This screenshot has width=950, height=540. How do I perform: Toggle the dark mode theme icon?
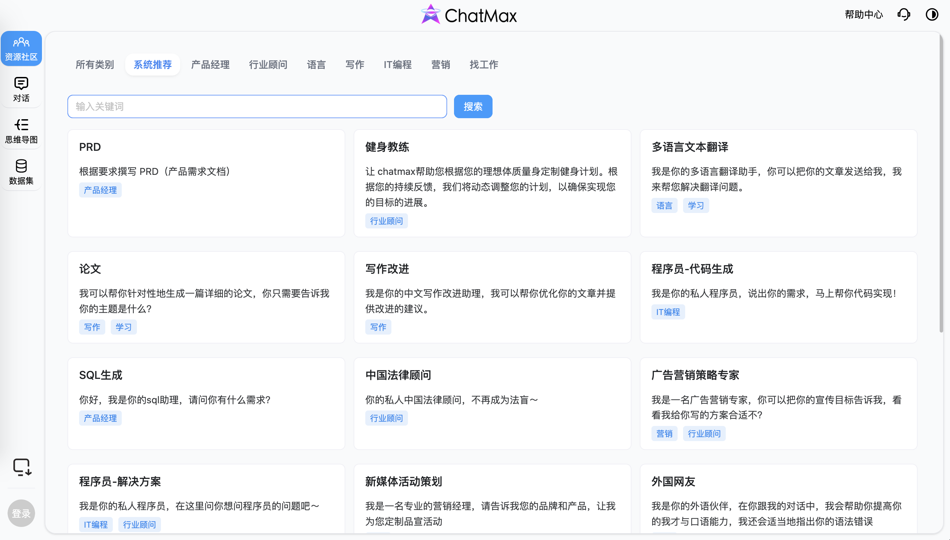[932, 14]
